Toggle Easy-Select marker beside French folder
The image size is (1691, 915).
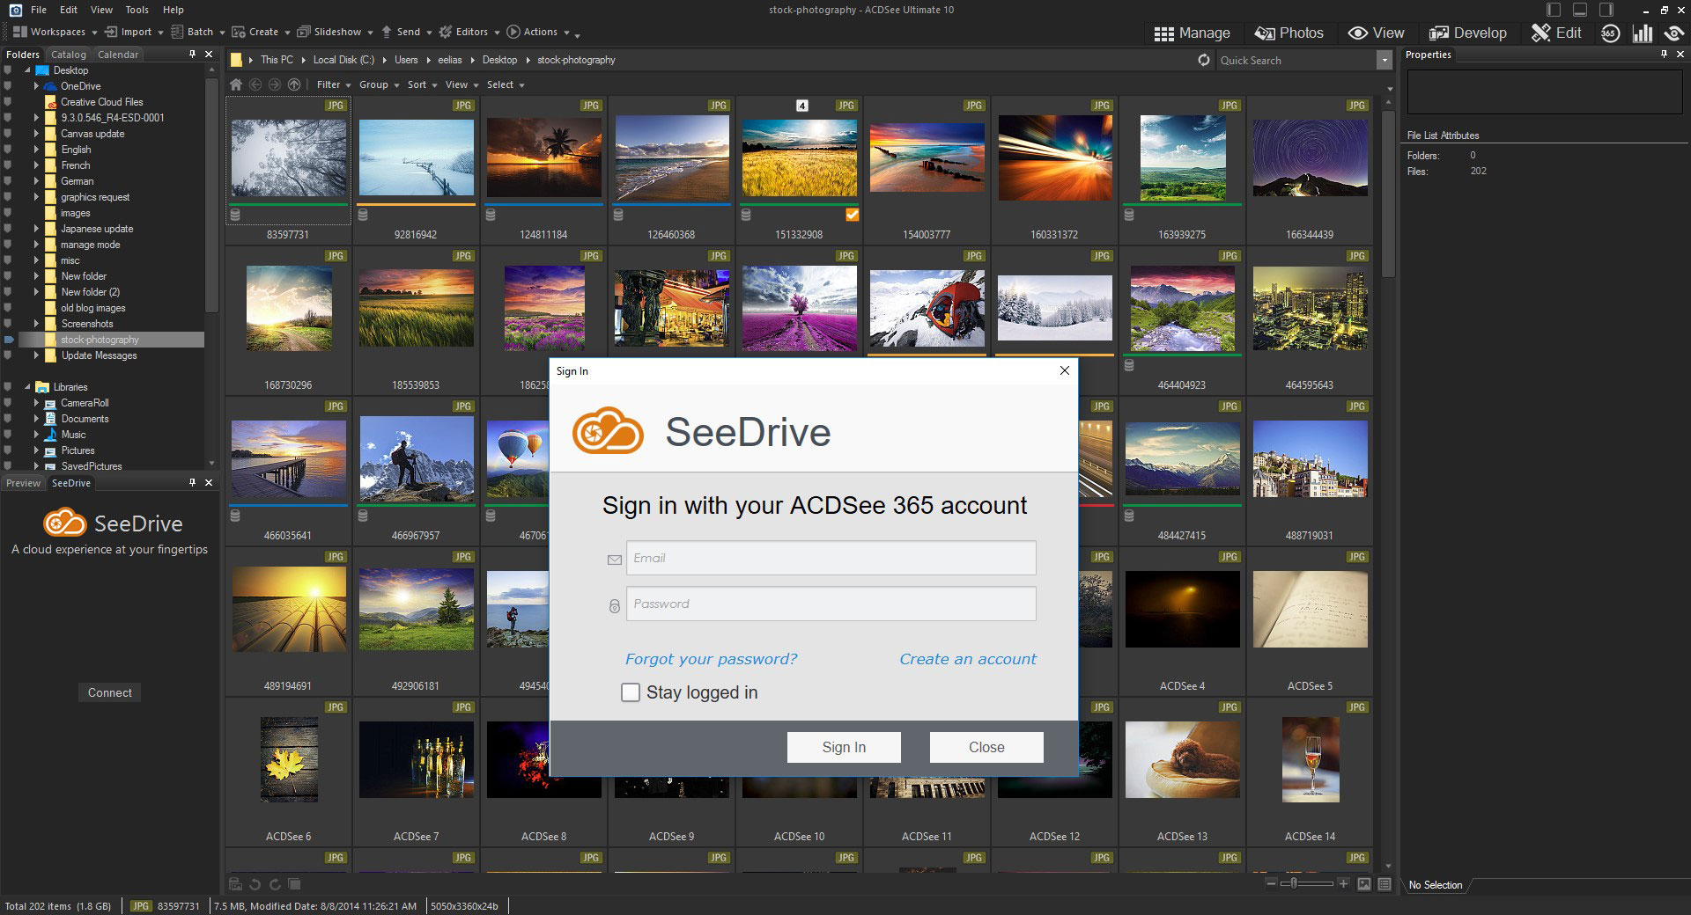[x=8, y=165]
